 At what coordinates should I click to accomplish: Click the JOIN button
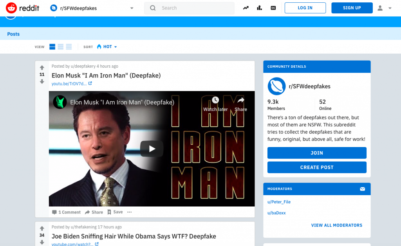coord(317,153)
